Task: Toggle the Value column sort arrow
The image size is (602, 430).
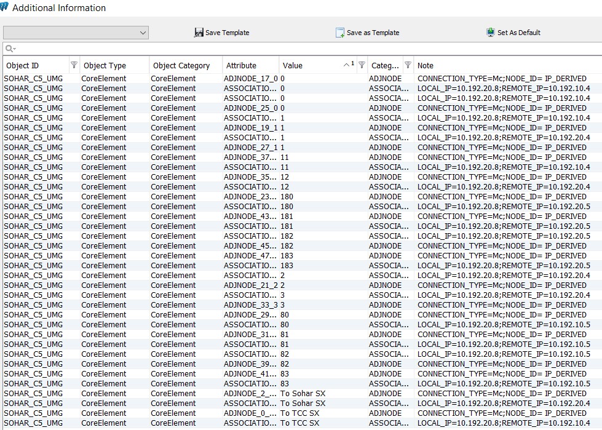Action: tap(346, 65)
